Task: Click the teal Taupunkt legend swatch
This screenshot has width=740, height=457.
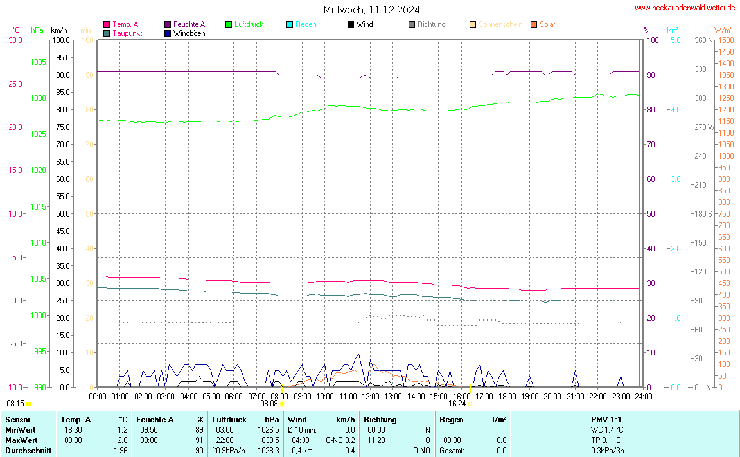Action: [107, 33]
